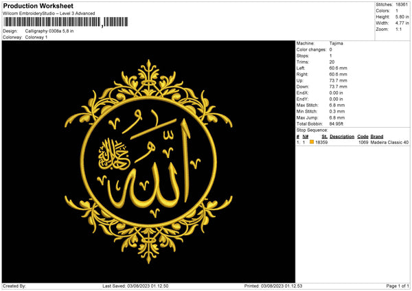Image resolution: width=412 pixels, height=291 pixels.
Task: Click the Zoom value 1:1
Action: [398, 30]
